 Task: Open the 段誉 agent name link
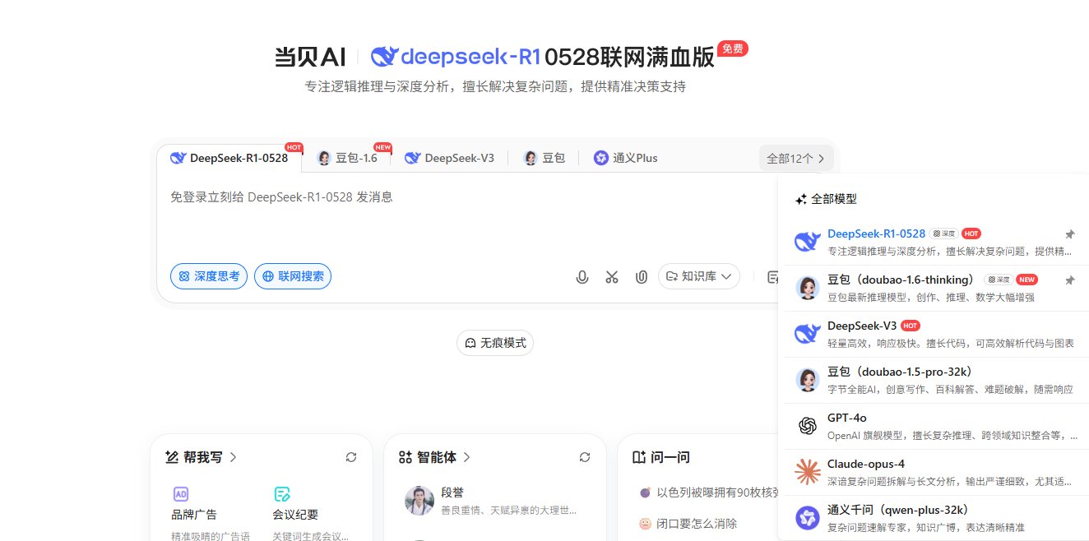point(452,492)
